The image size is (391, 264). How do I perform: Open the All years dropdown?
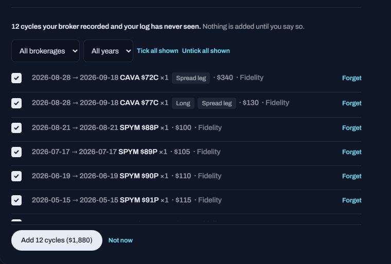108,51
